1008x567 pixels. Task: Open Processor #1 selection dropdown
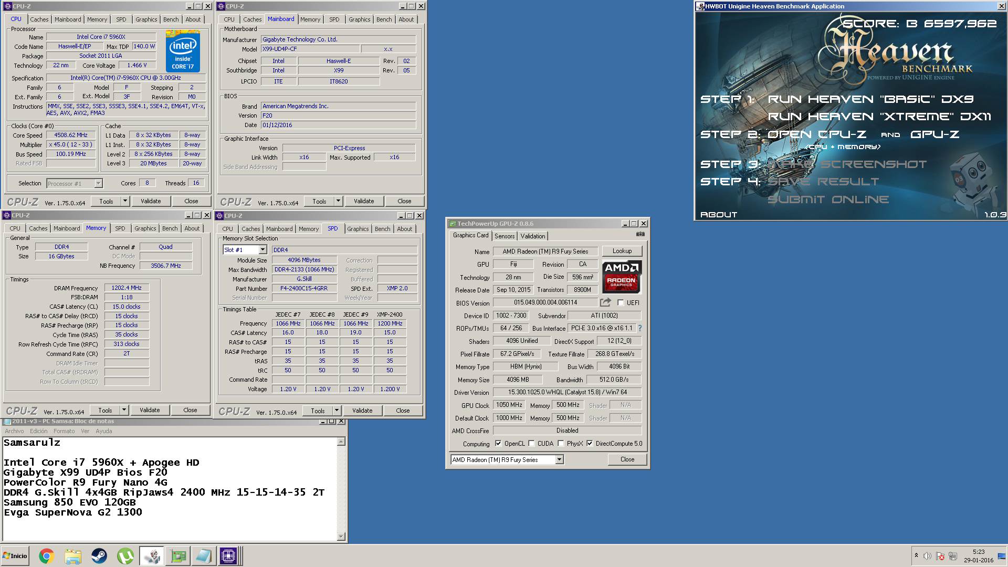pos(98,184)
